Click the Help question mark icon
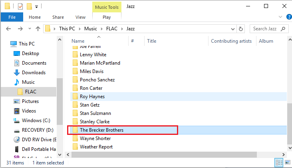Viewport: 292px width, 168px height. coord(286,17)
